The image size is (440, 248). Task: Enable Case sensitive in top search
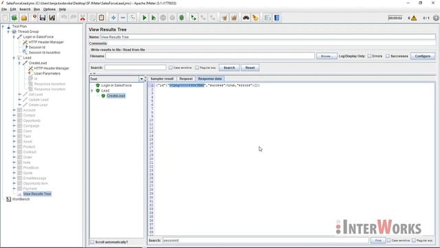(x=170, y=68)
